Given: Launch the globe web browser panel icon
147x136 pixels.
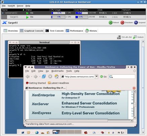Looking at the screenshot, I should click(37, 132).
